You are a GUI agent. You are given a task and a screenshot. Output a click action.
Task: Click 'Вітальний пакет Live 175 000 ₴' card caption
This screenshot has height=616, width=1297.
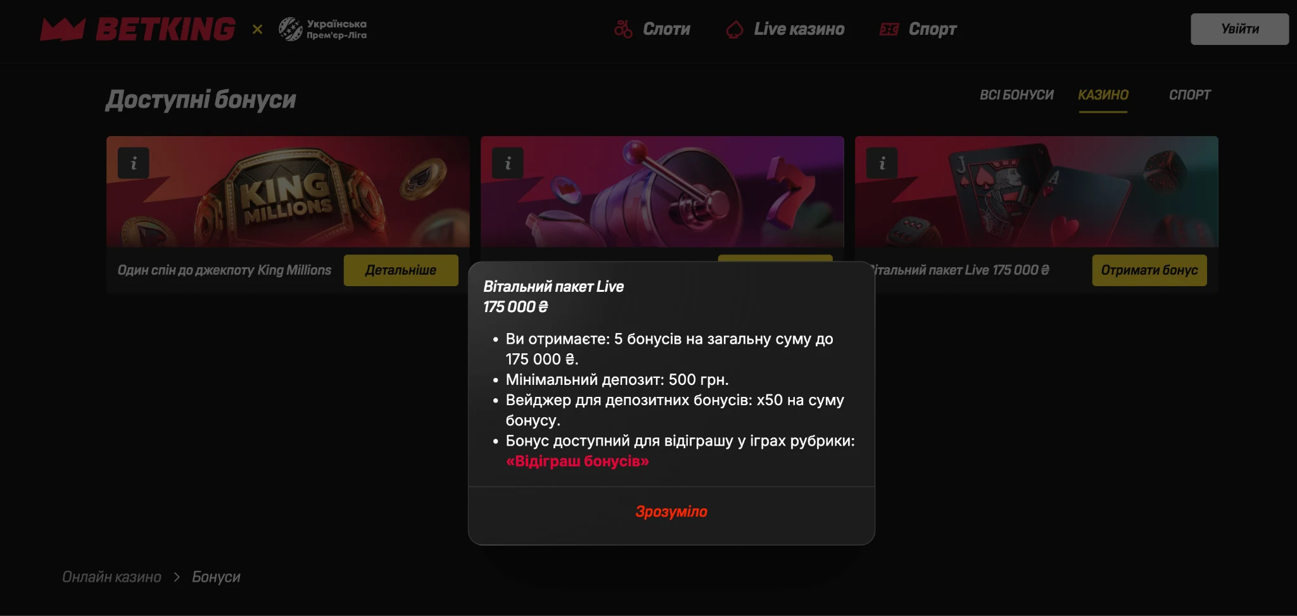pos(962,270)
